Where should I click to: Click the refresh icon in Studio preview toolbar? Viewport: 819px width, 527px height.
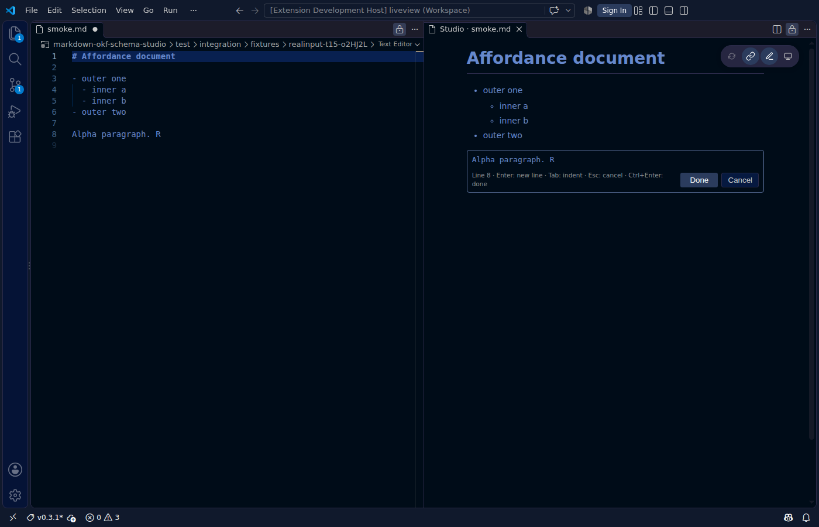coord(732,56)
